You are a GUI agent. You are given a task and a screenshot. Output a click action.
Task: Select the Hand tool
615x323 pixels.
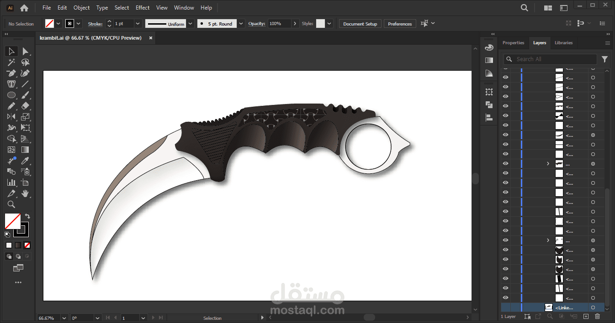(x=26, y=193)
